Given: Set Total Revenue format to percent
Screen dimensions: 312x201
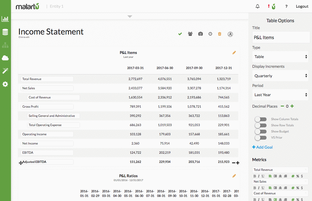Looking at the screenshot, I should click(x=298, y=176).
